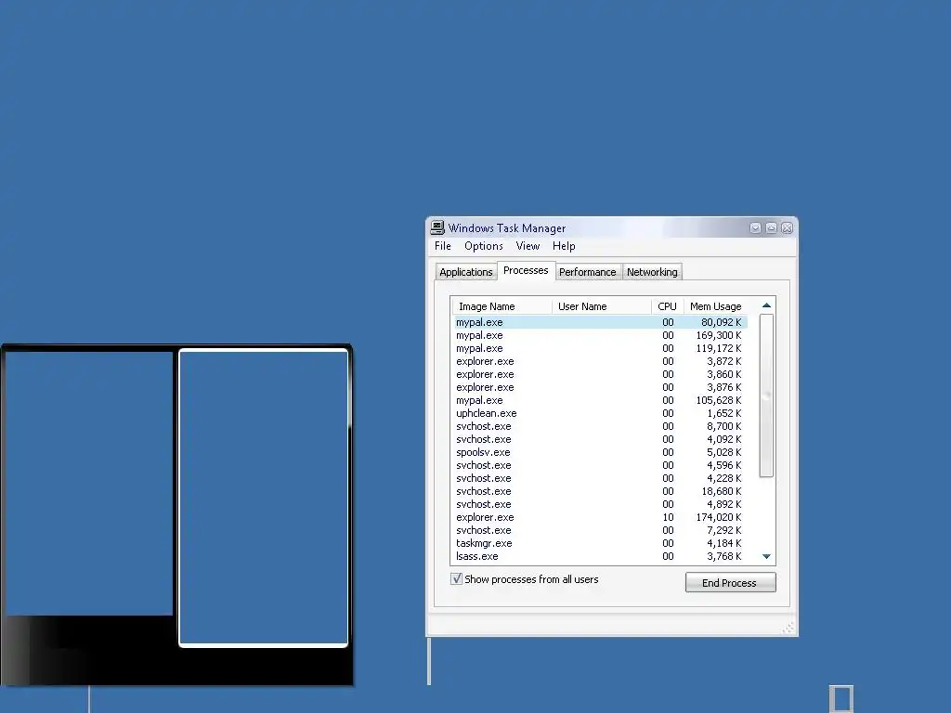951x713 pixels.
Task: Click the process list scrollbar thumb
Action: pyautogui.click(x=766, y=395)
